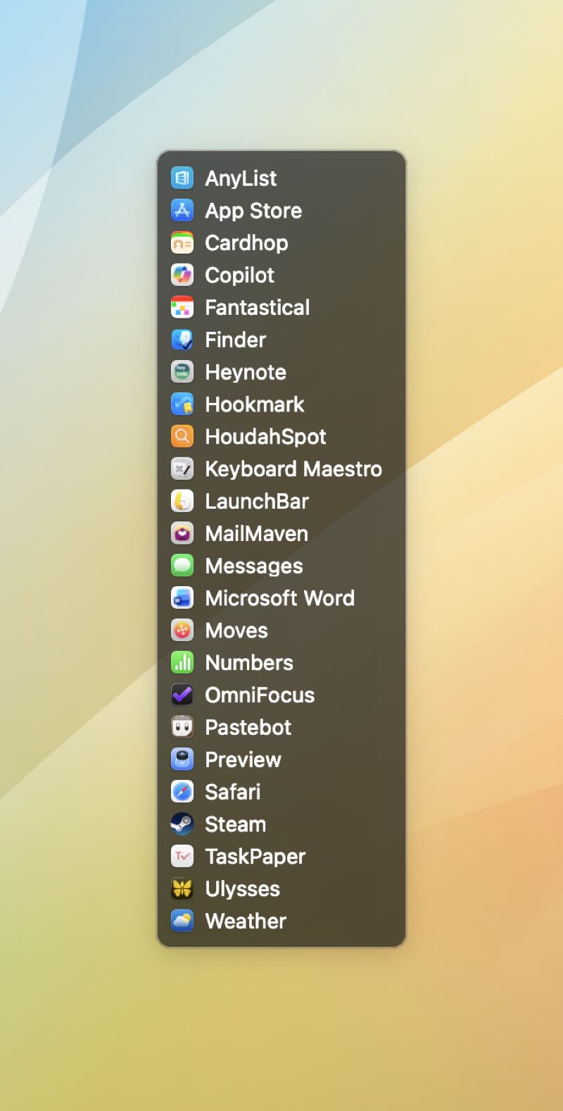
Task: Click the Pastebot robot icon
Action: pos(182,727)
